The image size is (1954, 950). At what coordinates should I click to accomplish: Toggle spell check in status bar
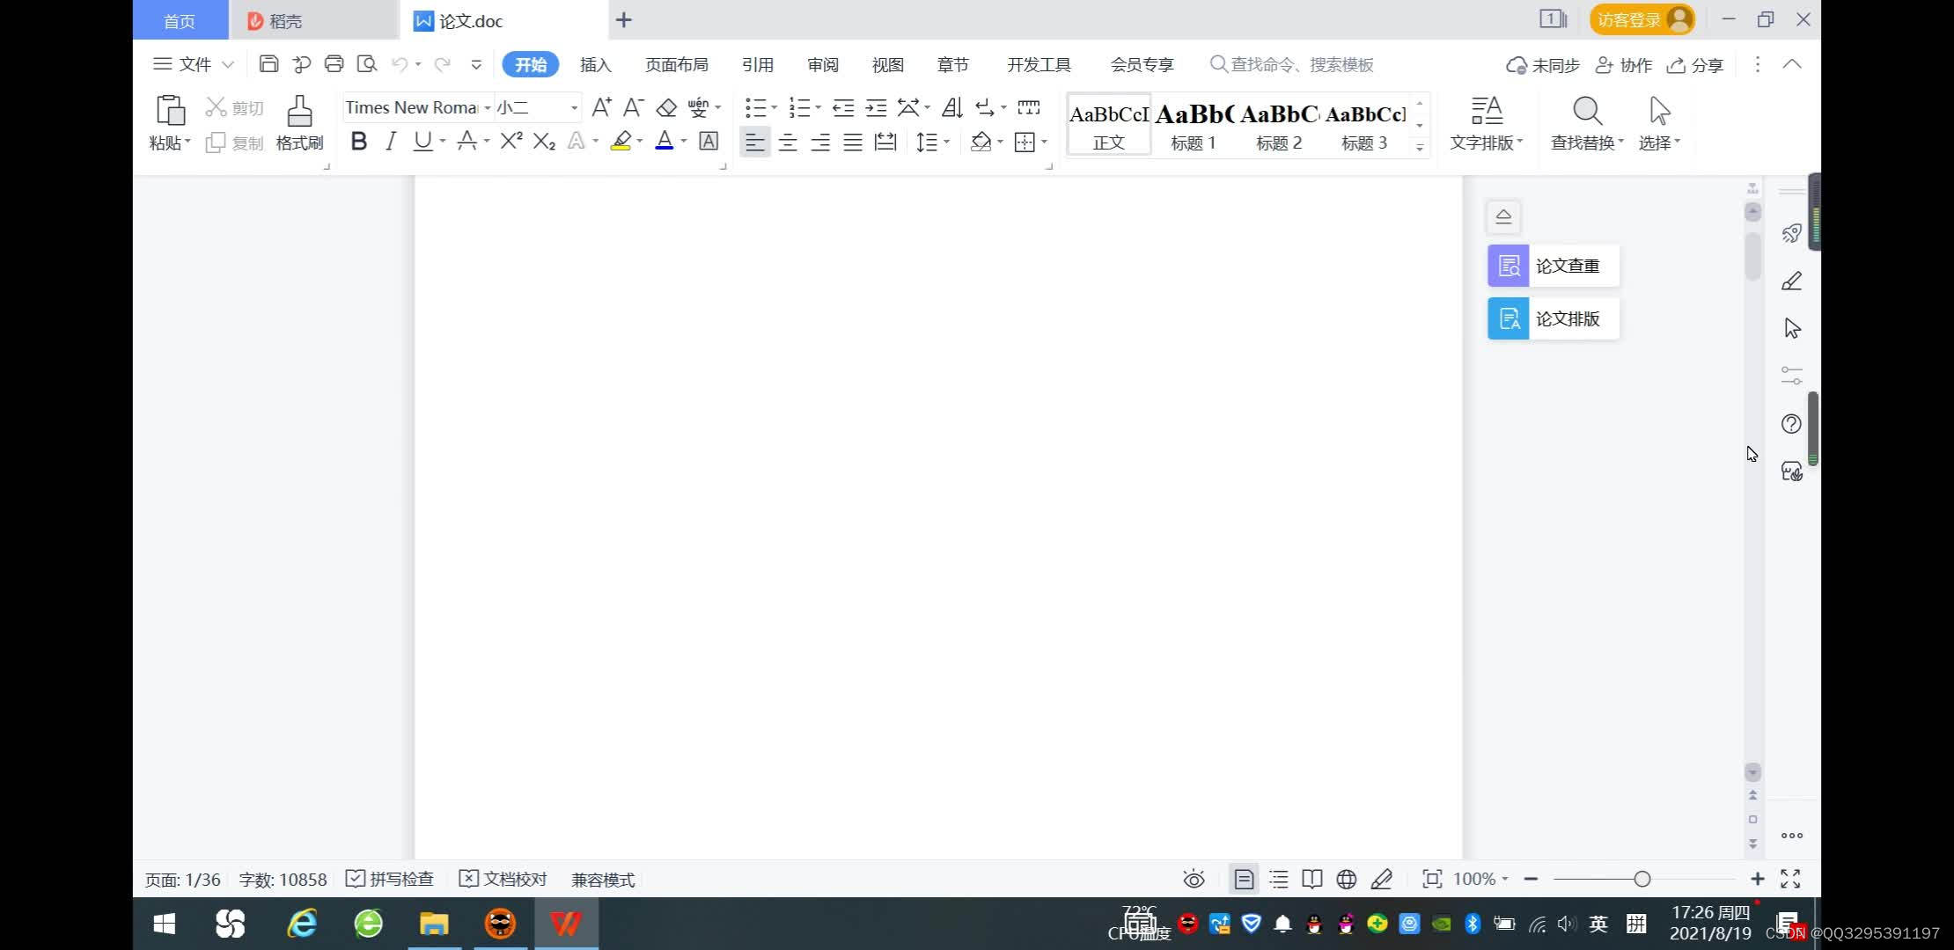click(390, 879)
